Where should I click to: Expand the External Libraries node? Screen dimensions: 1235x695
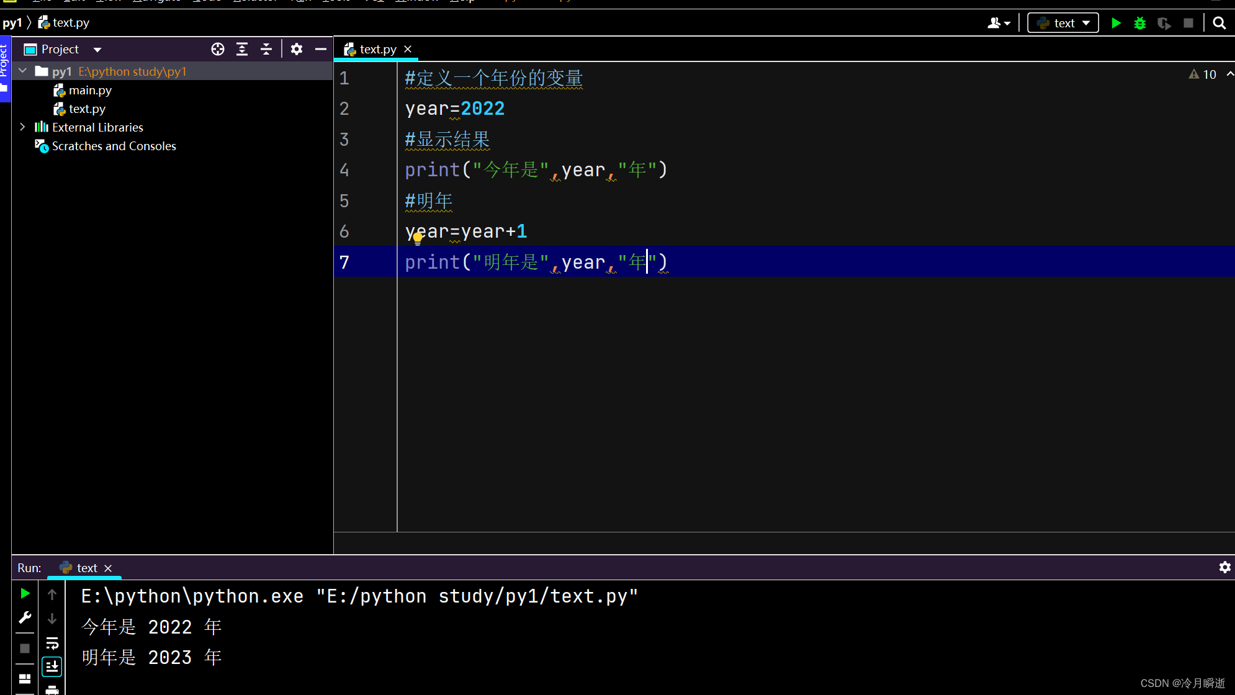(22, 127)
